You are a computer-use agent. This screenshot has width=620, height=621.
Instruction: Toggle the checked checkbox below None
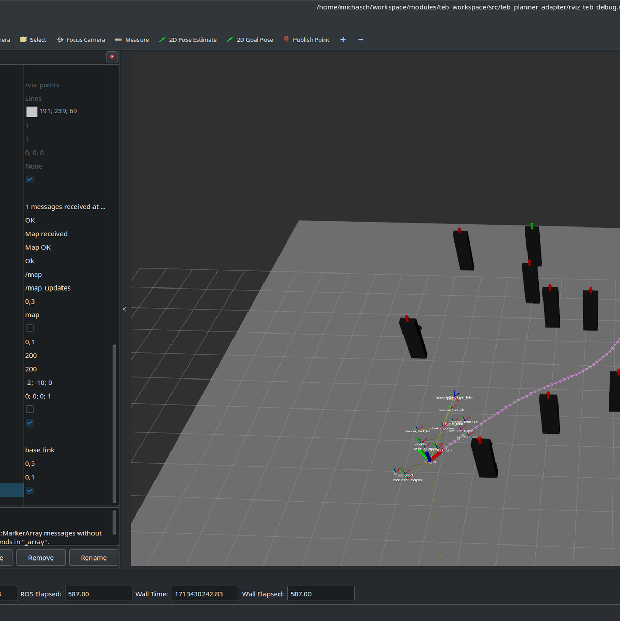pos(30,179)
